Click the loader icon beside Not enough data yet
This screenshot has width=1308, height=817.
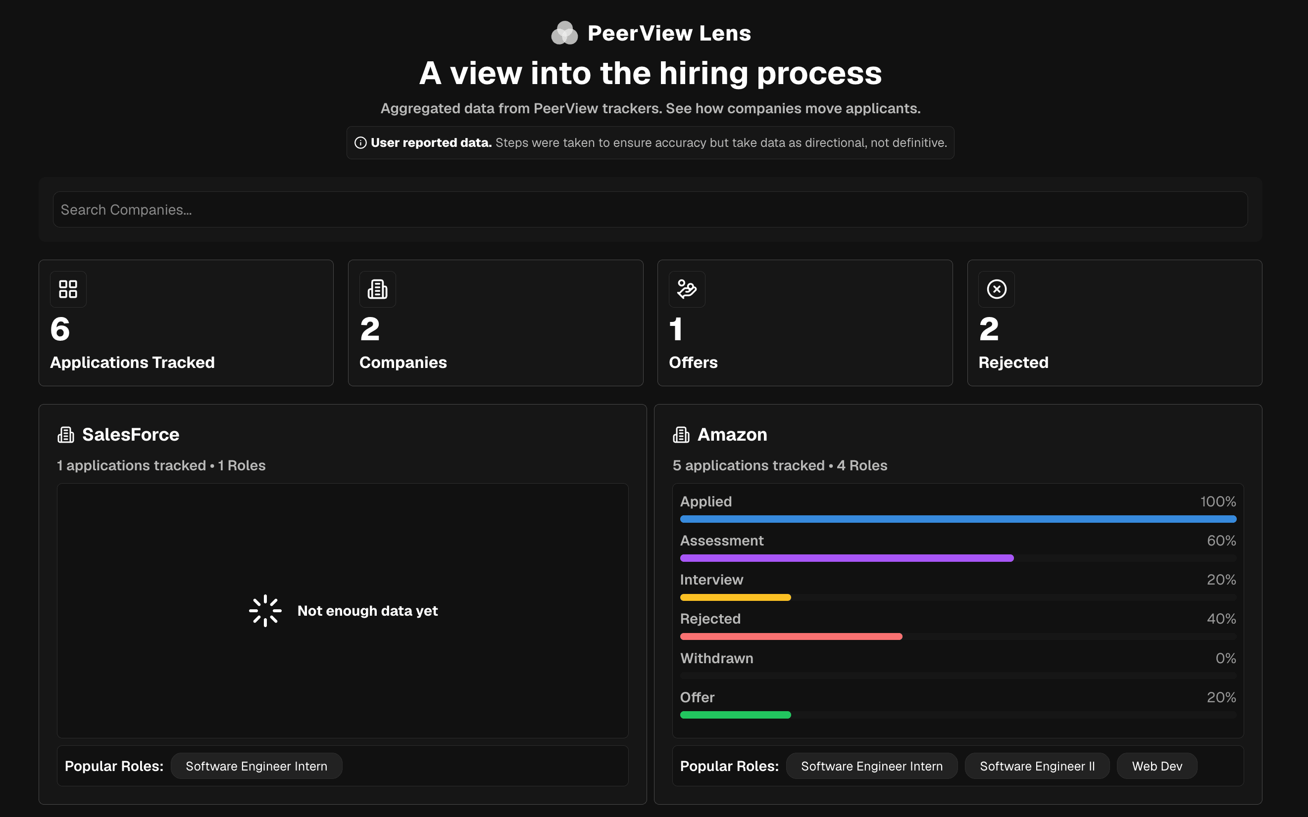pos(265,611)
